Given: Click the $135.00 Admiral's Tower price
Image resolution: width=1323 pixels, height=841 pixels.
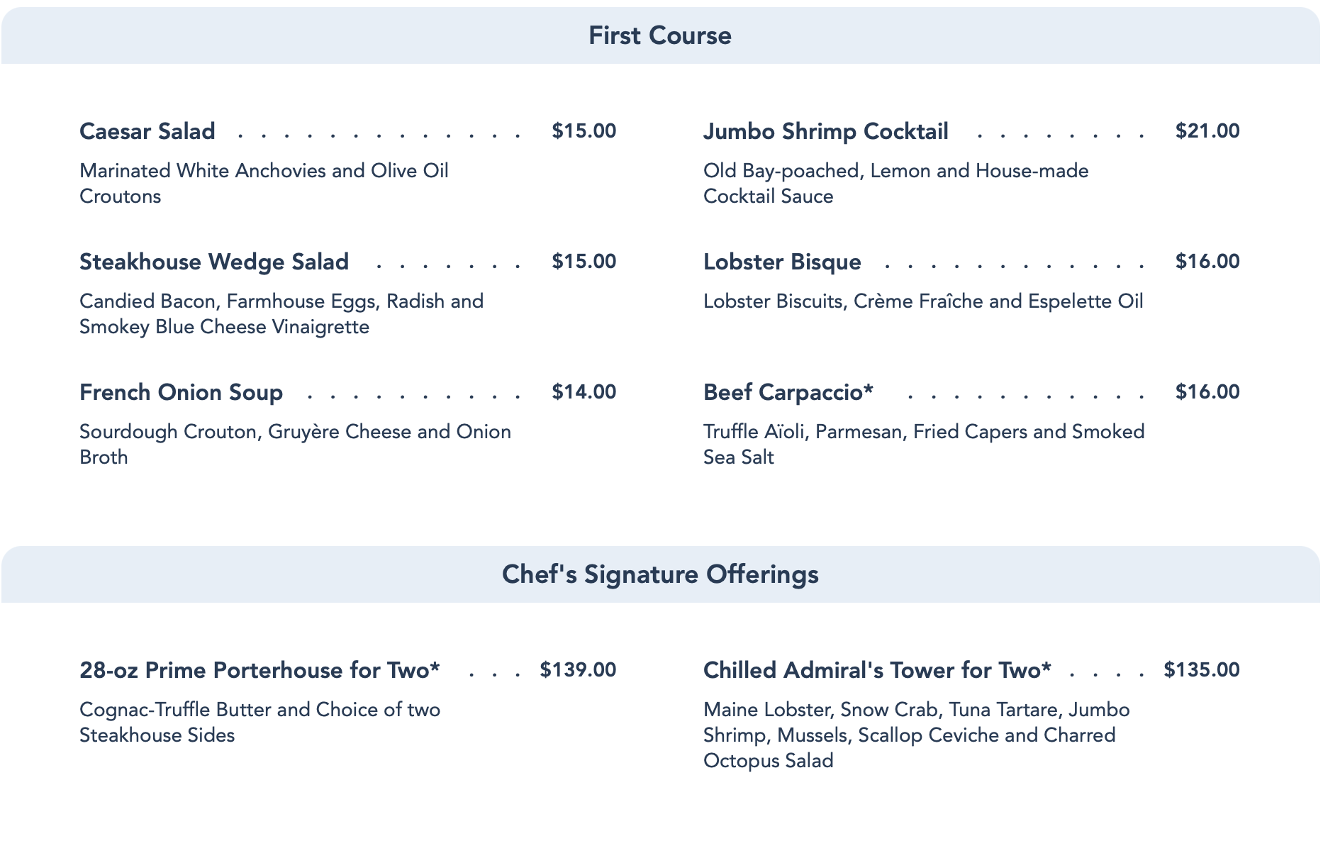Looking at the screenshot, I should coord(1202,670).
